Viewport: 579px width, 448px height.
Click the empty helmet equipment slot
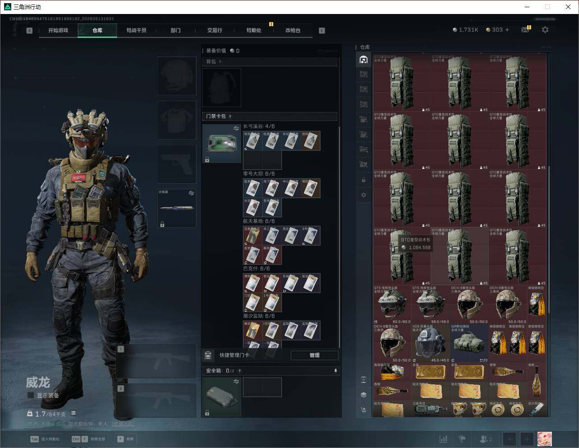point(177,75)
